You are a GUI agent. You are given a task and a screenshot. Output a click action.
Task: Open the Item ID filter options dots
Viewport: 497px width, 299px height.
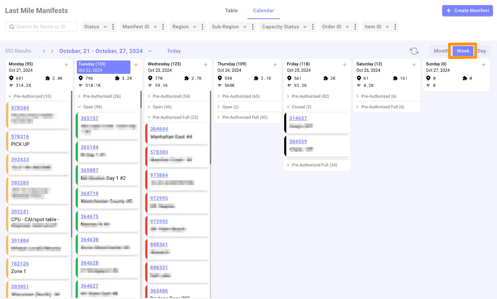(x=395, y=27)
